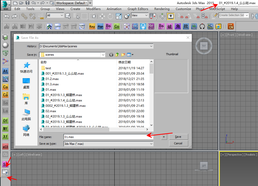
Task: Click the Select by Name icon
Action: pyautogui.click(x=76, y=16)
